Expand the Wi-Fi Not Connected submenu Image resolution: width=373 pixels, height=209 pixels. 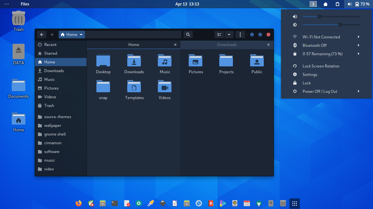coord(326,37)
